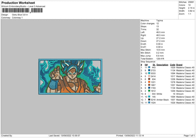This screenshot has height=138, width=196.
Task: Select 'Wilcom EmbroideryStudio – Level 3 Advanced' subtitle
Action: click(x=23, y=7)
